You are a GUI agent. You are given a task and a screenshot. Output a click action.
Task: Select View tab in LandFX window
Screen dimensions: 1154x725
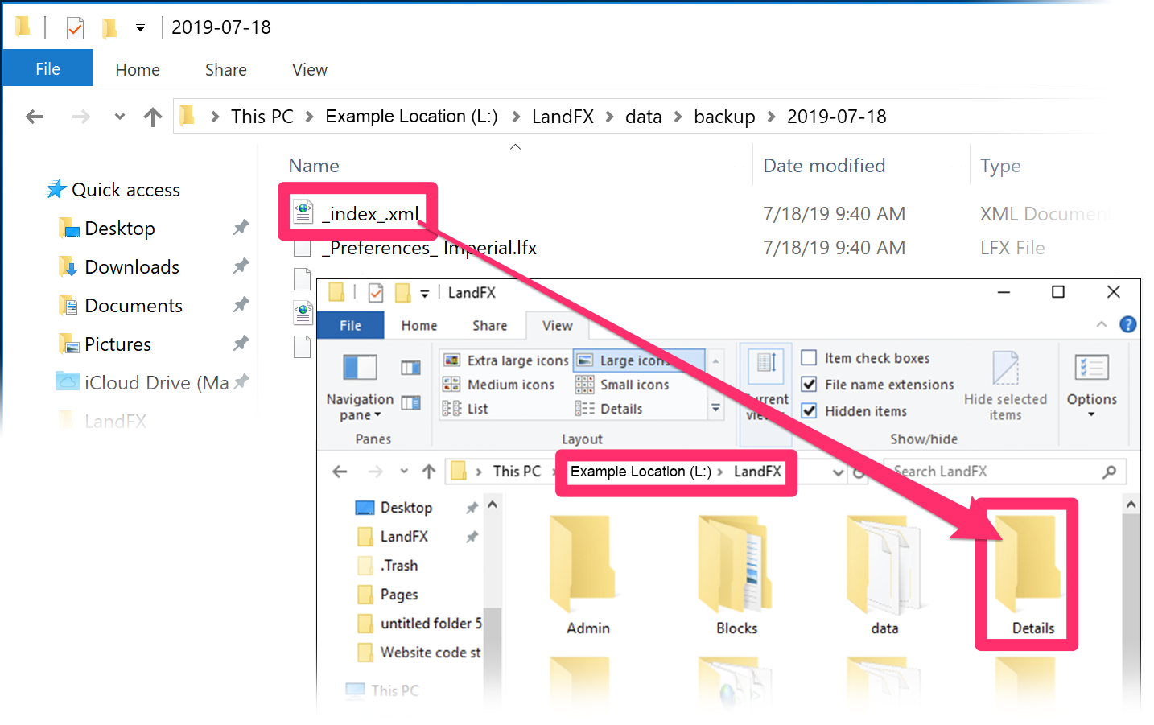tap(558, 326)
